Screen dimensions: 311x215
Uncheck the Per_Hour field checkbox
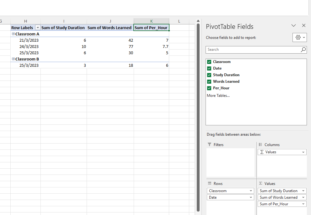(x=209, y=88)
